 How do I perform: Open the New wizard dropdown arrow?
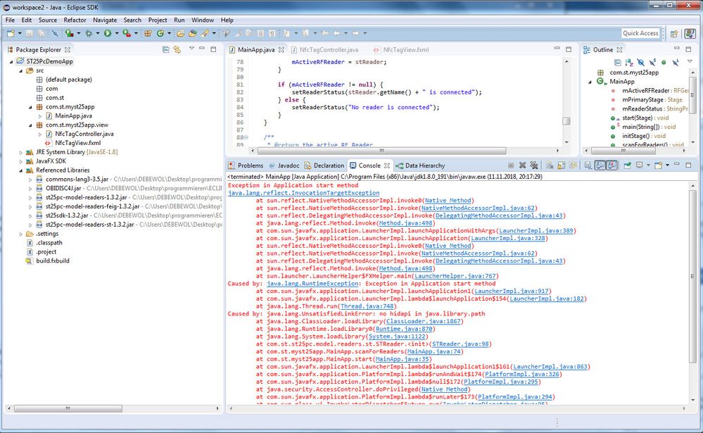pos(20,33)
